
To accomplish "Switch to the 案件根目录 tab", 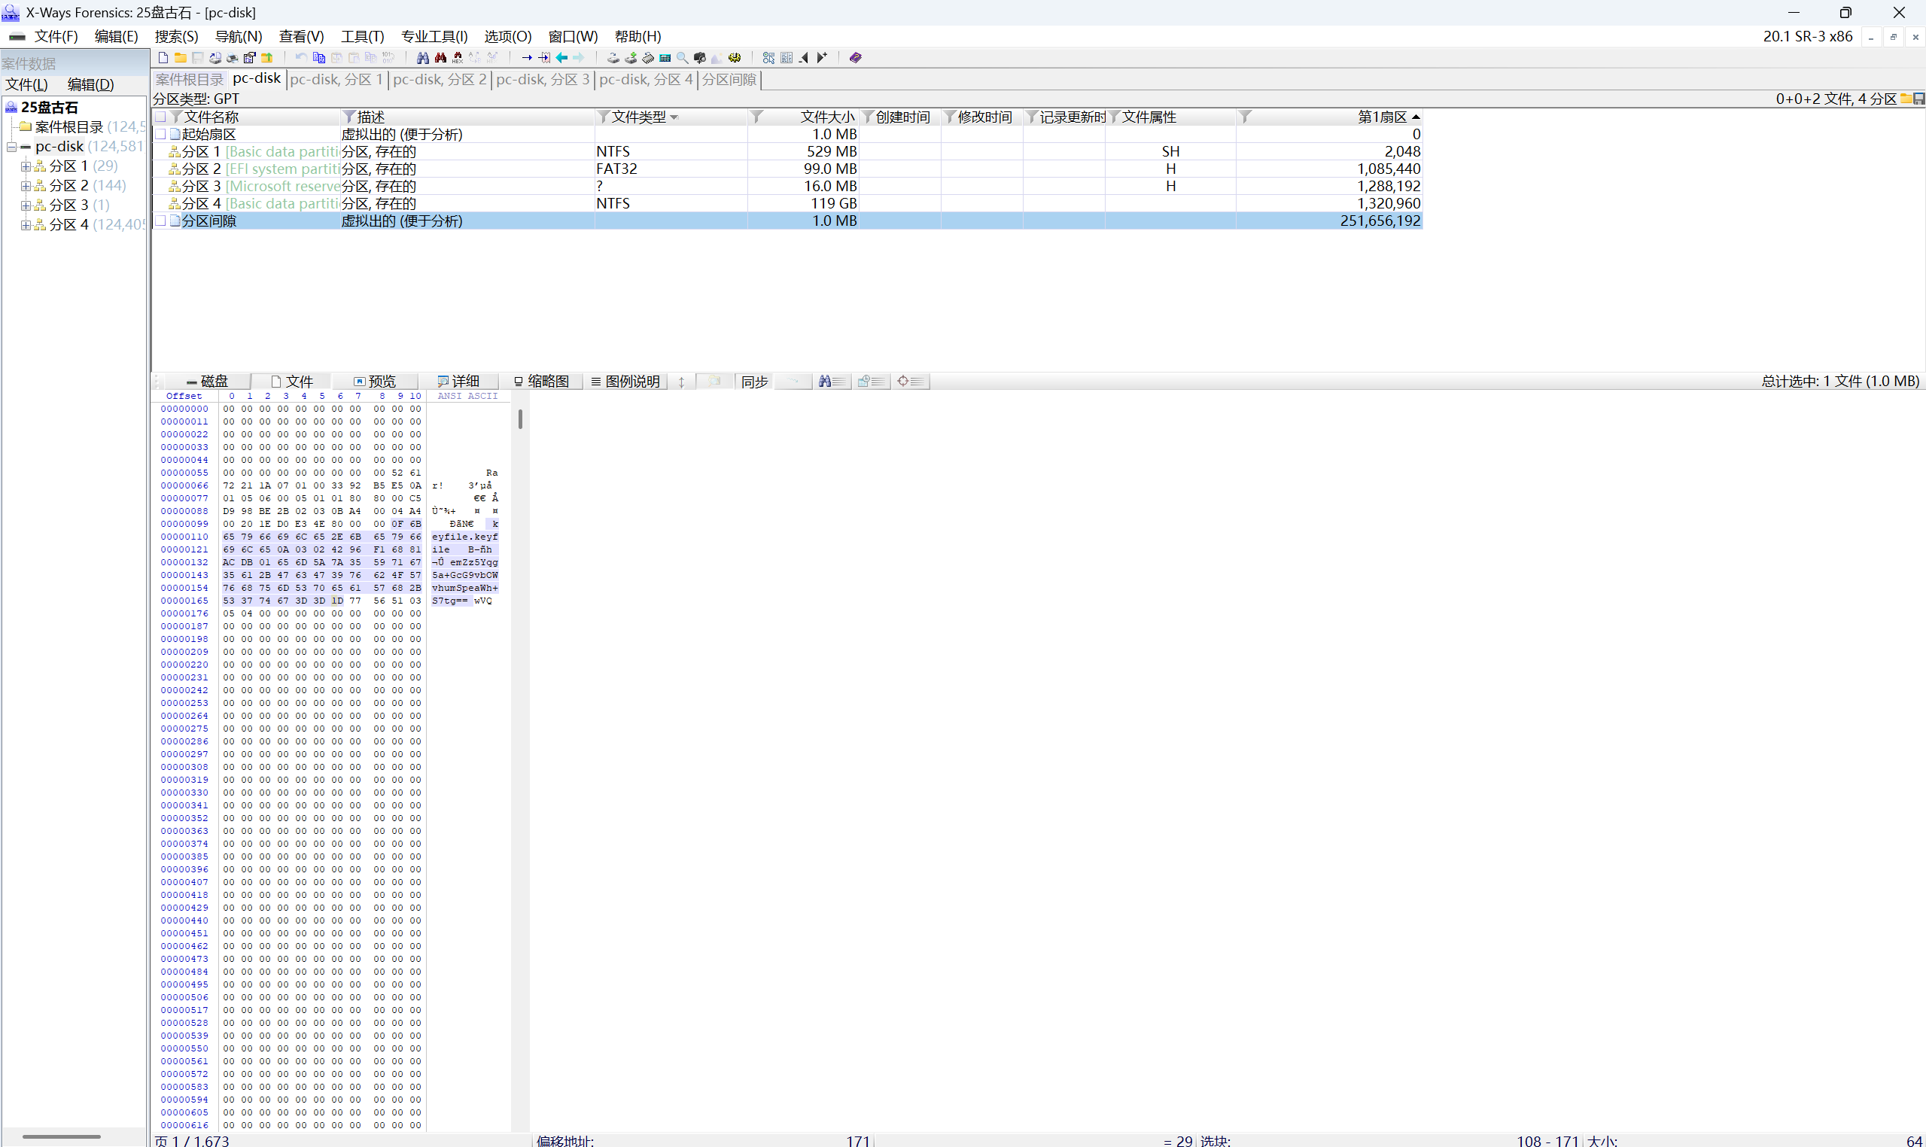I will pos(190,80).
